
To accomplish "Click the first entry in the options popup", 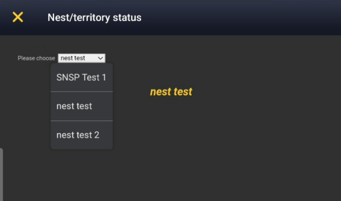I will [81, 77].
